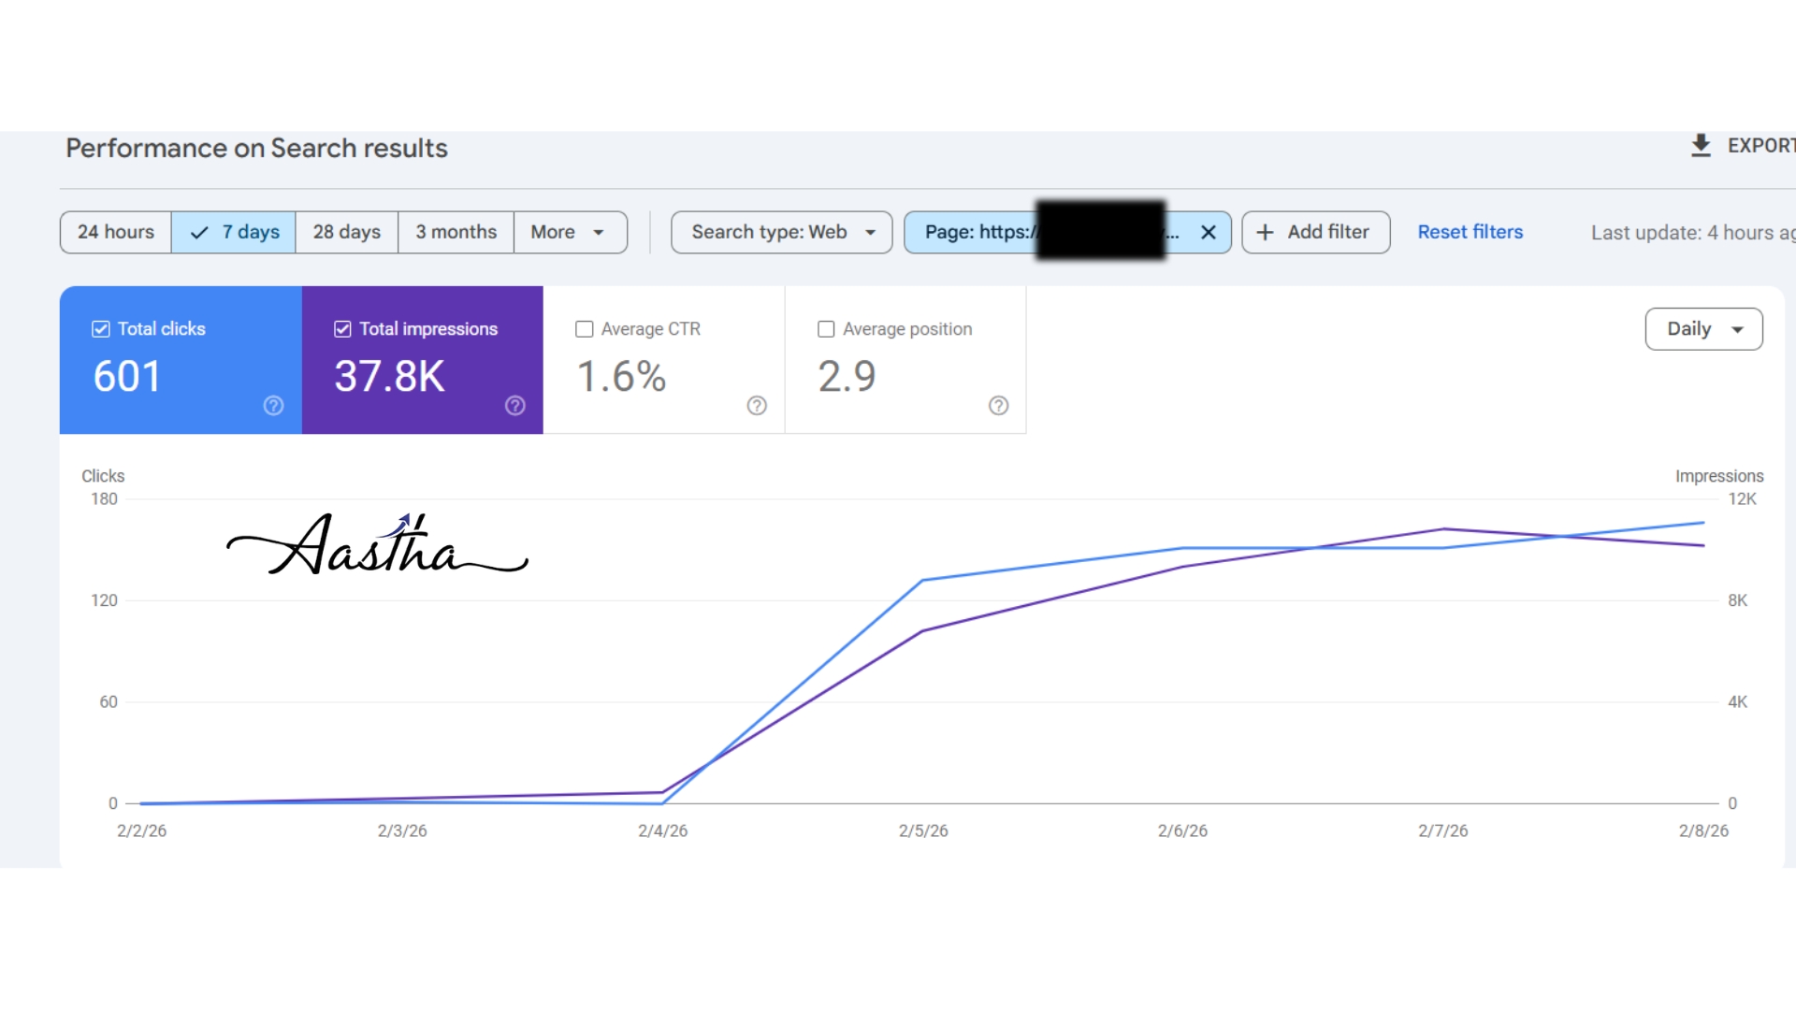Screen dimensions: 1796x1010
Task: Open the Daily granularity dropdown
Action: coord(1703,329)
